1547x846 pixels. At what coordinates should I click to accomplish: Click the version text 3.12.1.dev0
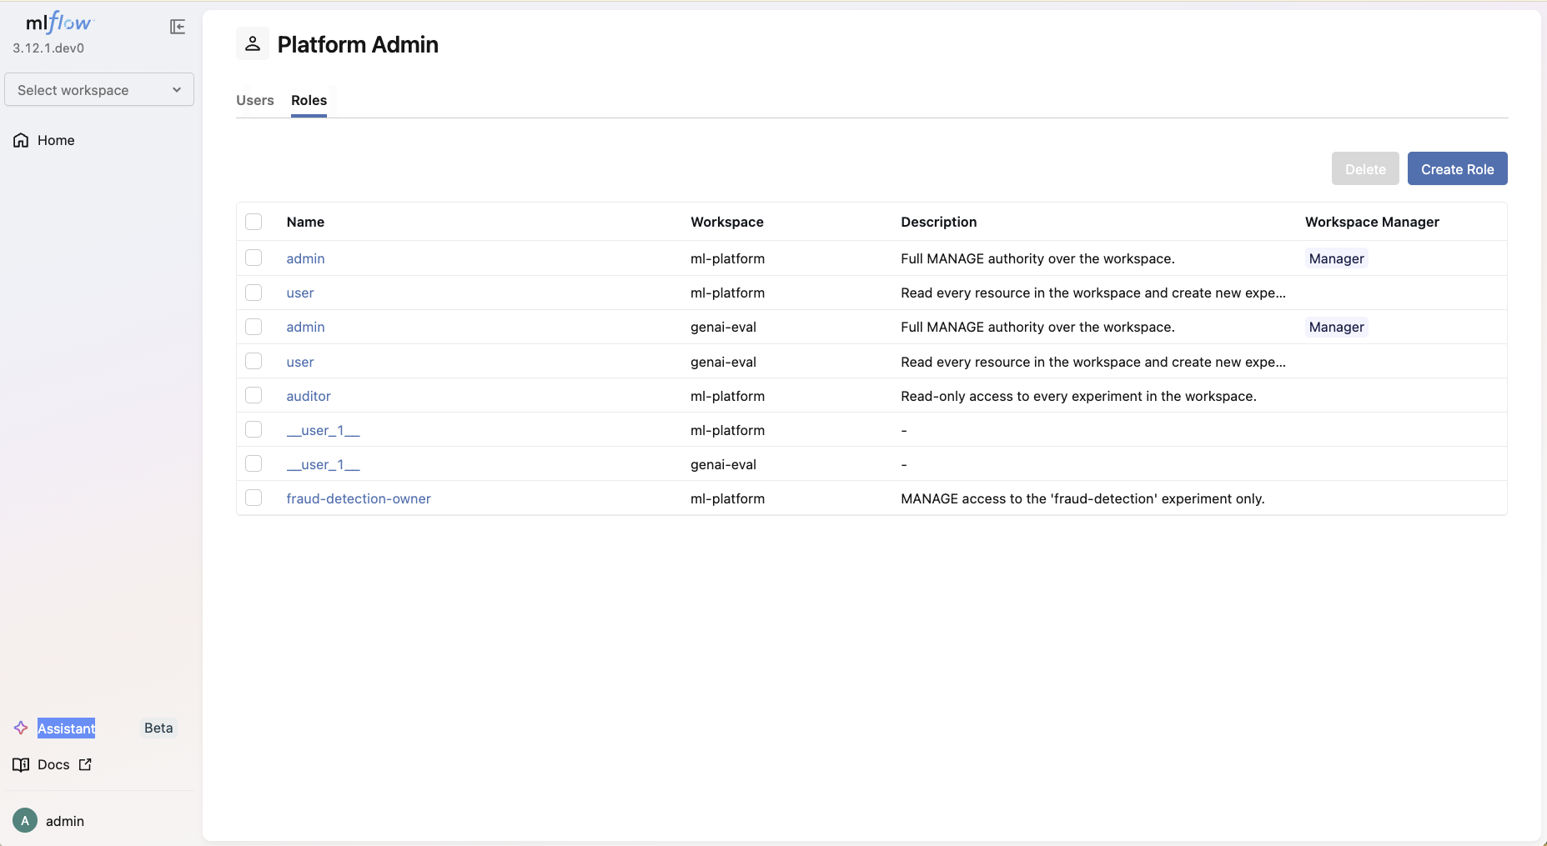click(x=48, y=48)
